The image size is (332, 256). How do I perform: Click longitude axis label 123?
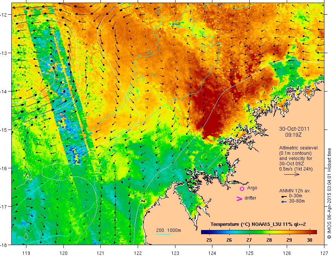pos(175,253)
